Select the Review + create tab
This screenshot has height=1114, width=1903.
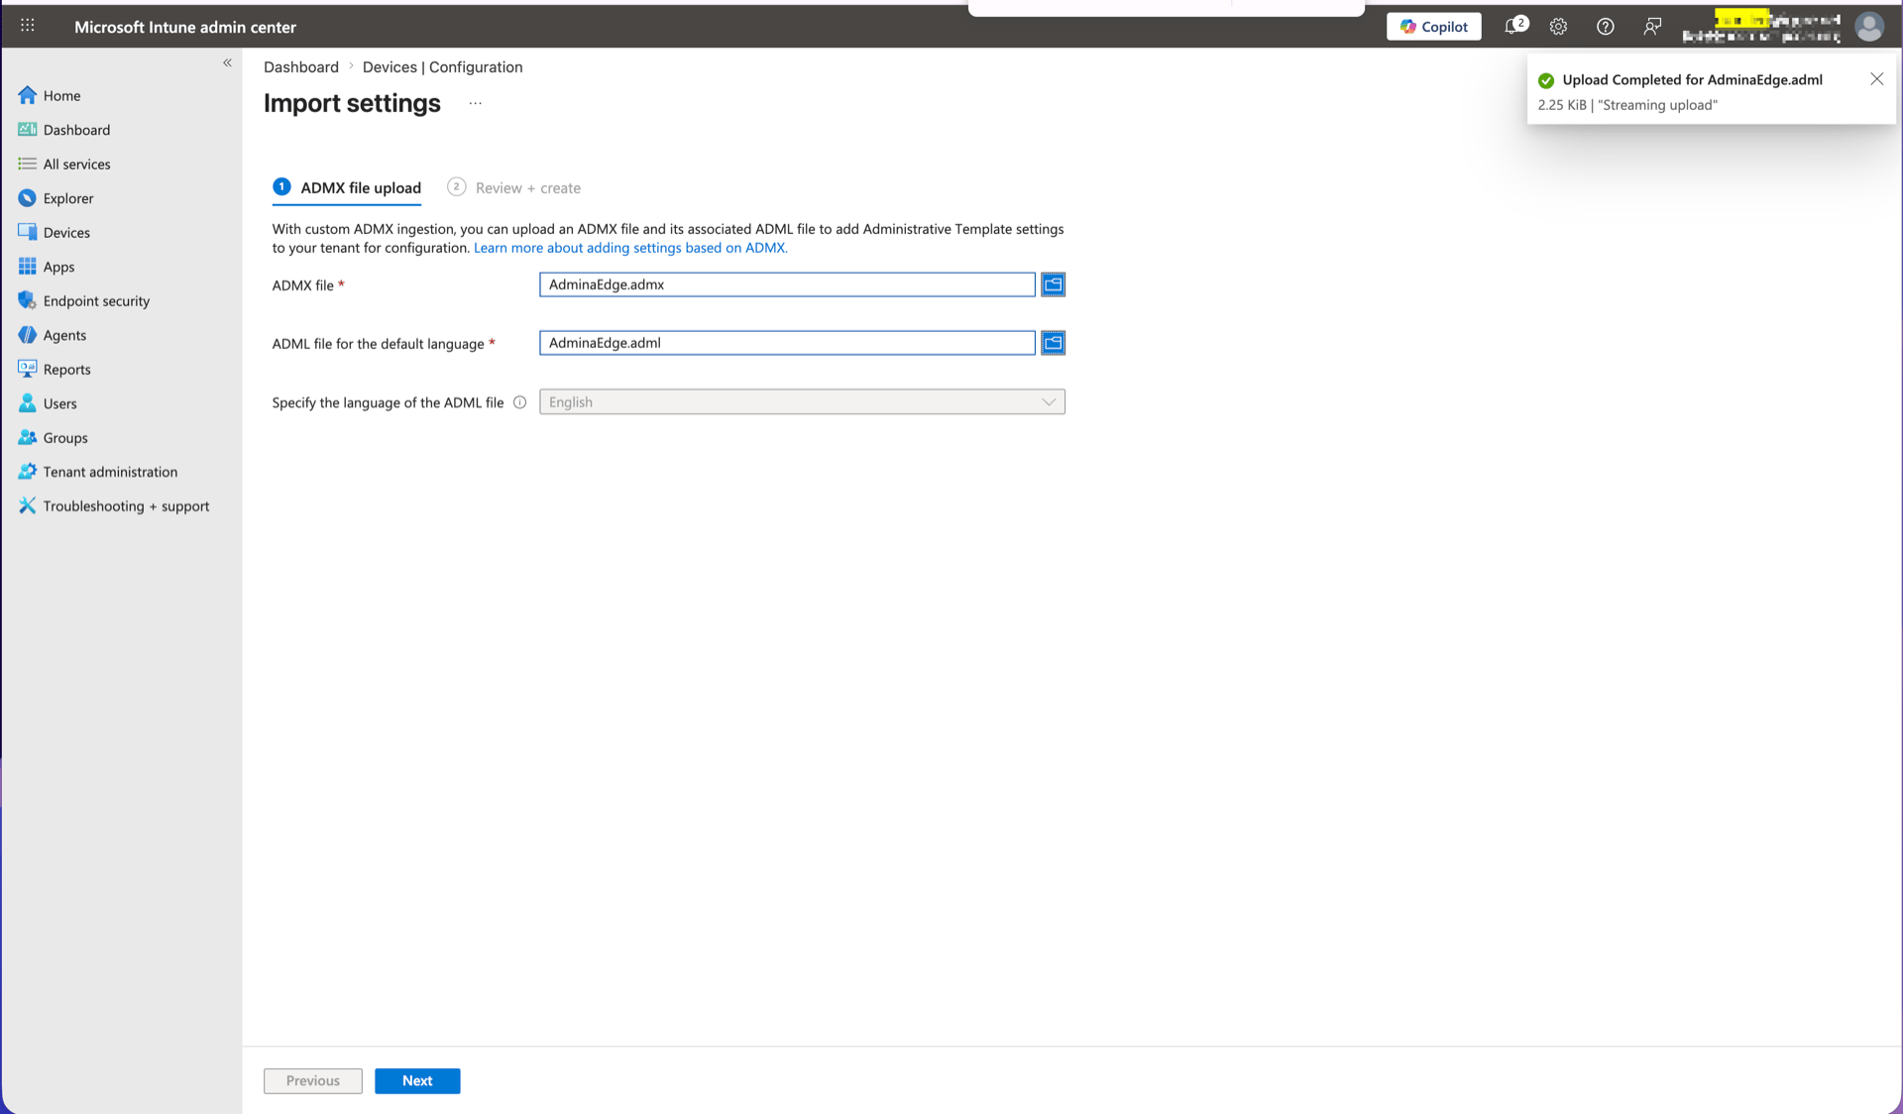click(x=514, y=187)
